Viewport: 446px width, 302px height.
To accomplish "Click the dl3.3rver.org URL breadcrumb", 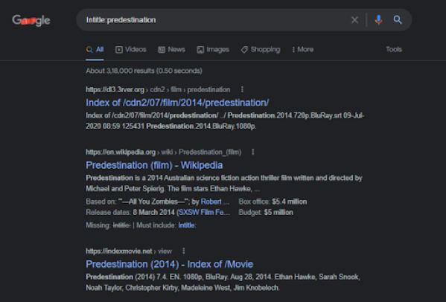I will [x=158, y=89].
